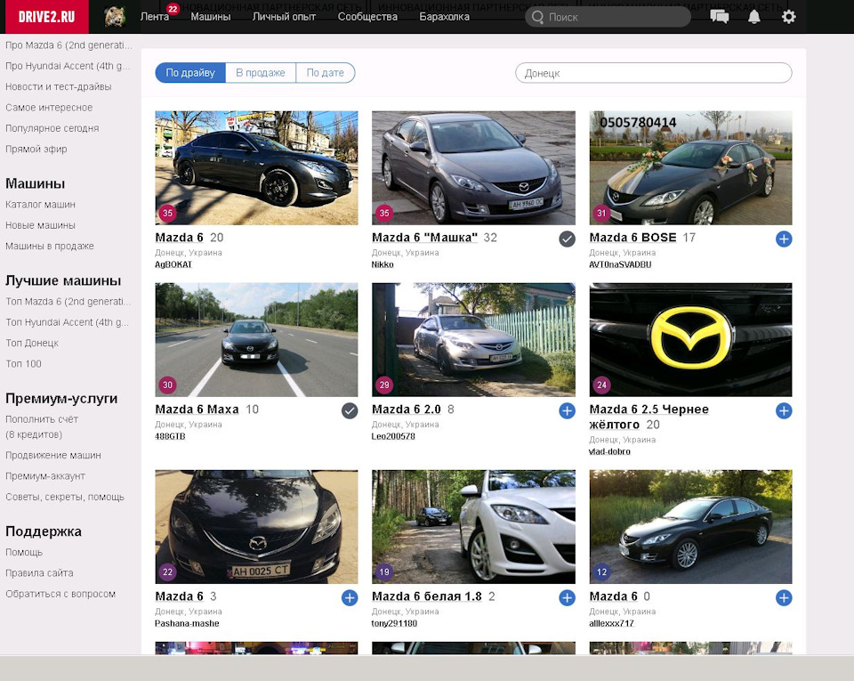Open Про Hyundai Accent sidebar link
Screen dimensions: 854x681
(x=68, y=66)
